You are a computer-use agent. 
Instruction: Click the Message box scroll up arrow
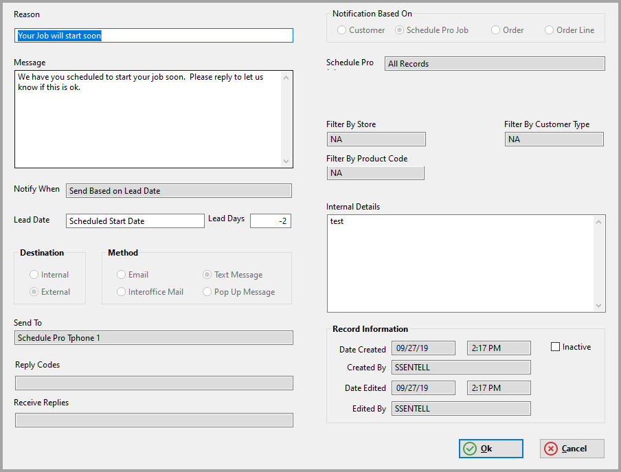click(x=286, y=78)
